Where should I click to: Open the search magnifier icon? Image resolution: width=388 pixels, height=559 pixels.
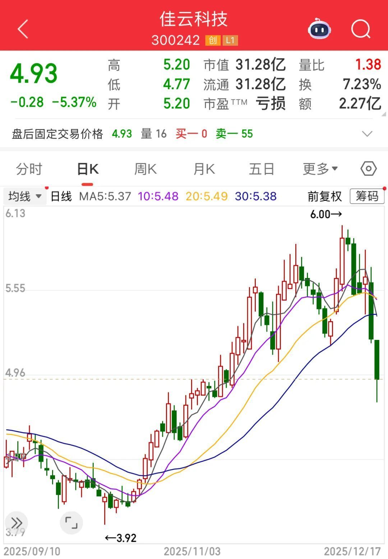pyautogui.click(x=361, y=29)
